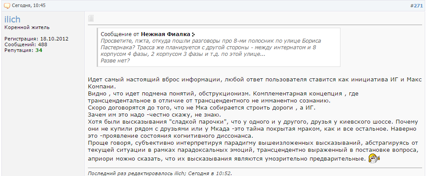Click the 'Коренной житель' user title
427x176 pixels.
point(27,27)
